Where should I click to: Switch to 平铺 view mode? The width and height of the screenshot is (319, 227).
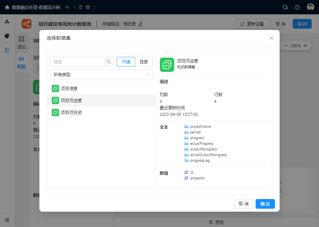[126, 62]
